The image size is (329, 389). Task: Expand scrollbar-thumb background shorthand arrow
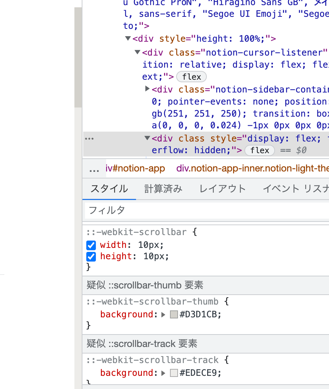(163, 314)
